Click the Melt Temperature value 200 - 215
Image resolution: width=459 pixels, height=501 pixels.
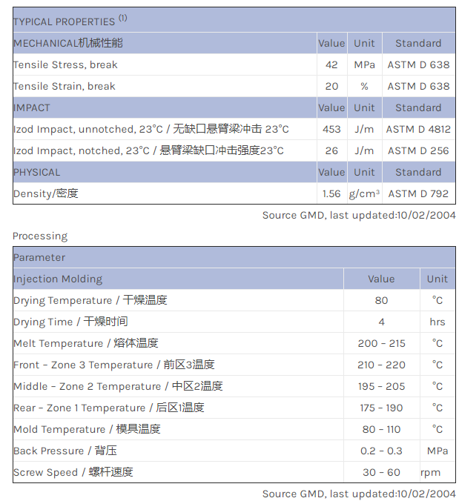click(381, 343)
